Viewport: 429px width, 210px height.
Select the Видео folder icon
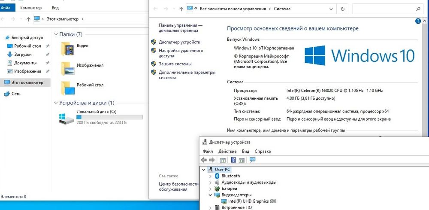(x=67, y=49)
